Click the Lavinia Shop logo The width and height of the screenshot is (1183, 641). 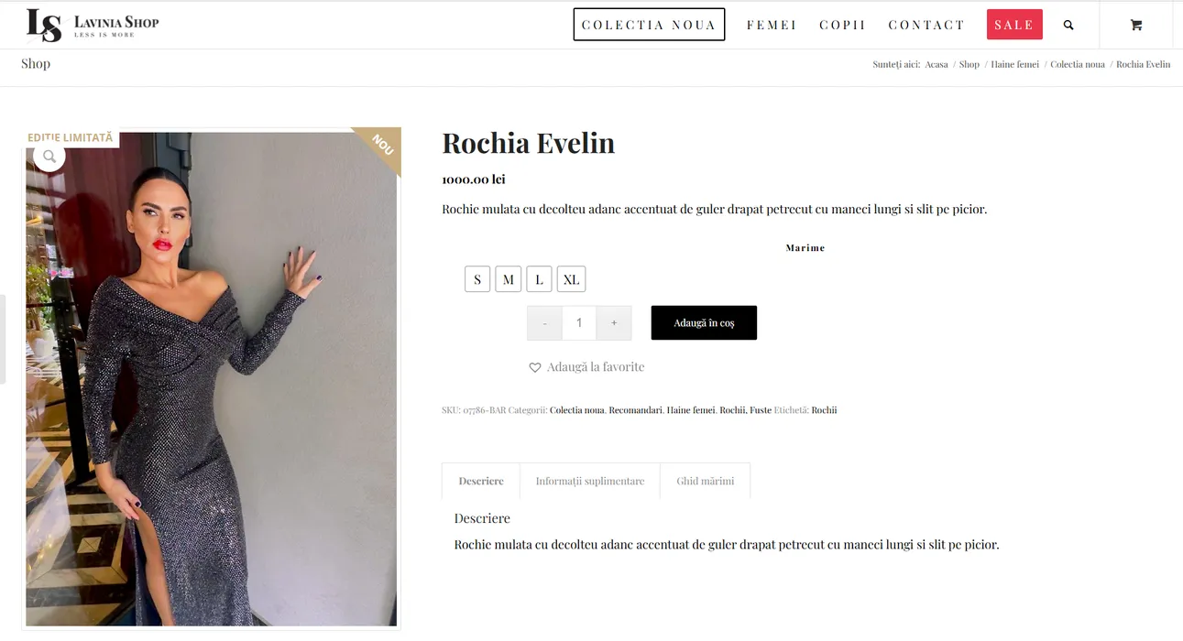click(x=93, y=25)
